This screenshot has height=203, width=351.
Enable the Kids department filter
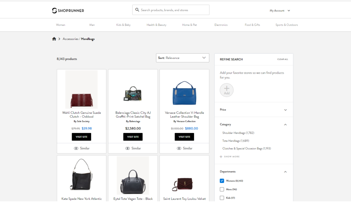pos(222,198)
